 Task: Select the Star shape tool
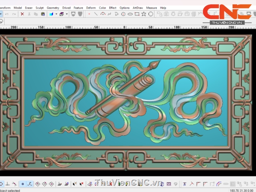[143, 14]
